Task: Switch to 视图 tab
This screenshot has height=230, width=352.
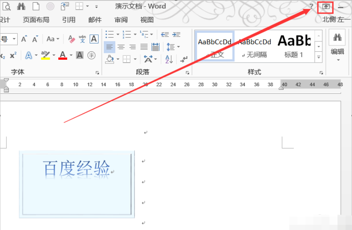Action: pyautogui.click(x=147, y=20)
